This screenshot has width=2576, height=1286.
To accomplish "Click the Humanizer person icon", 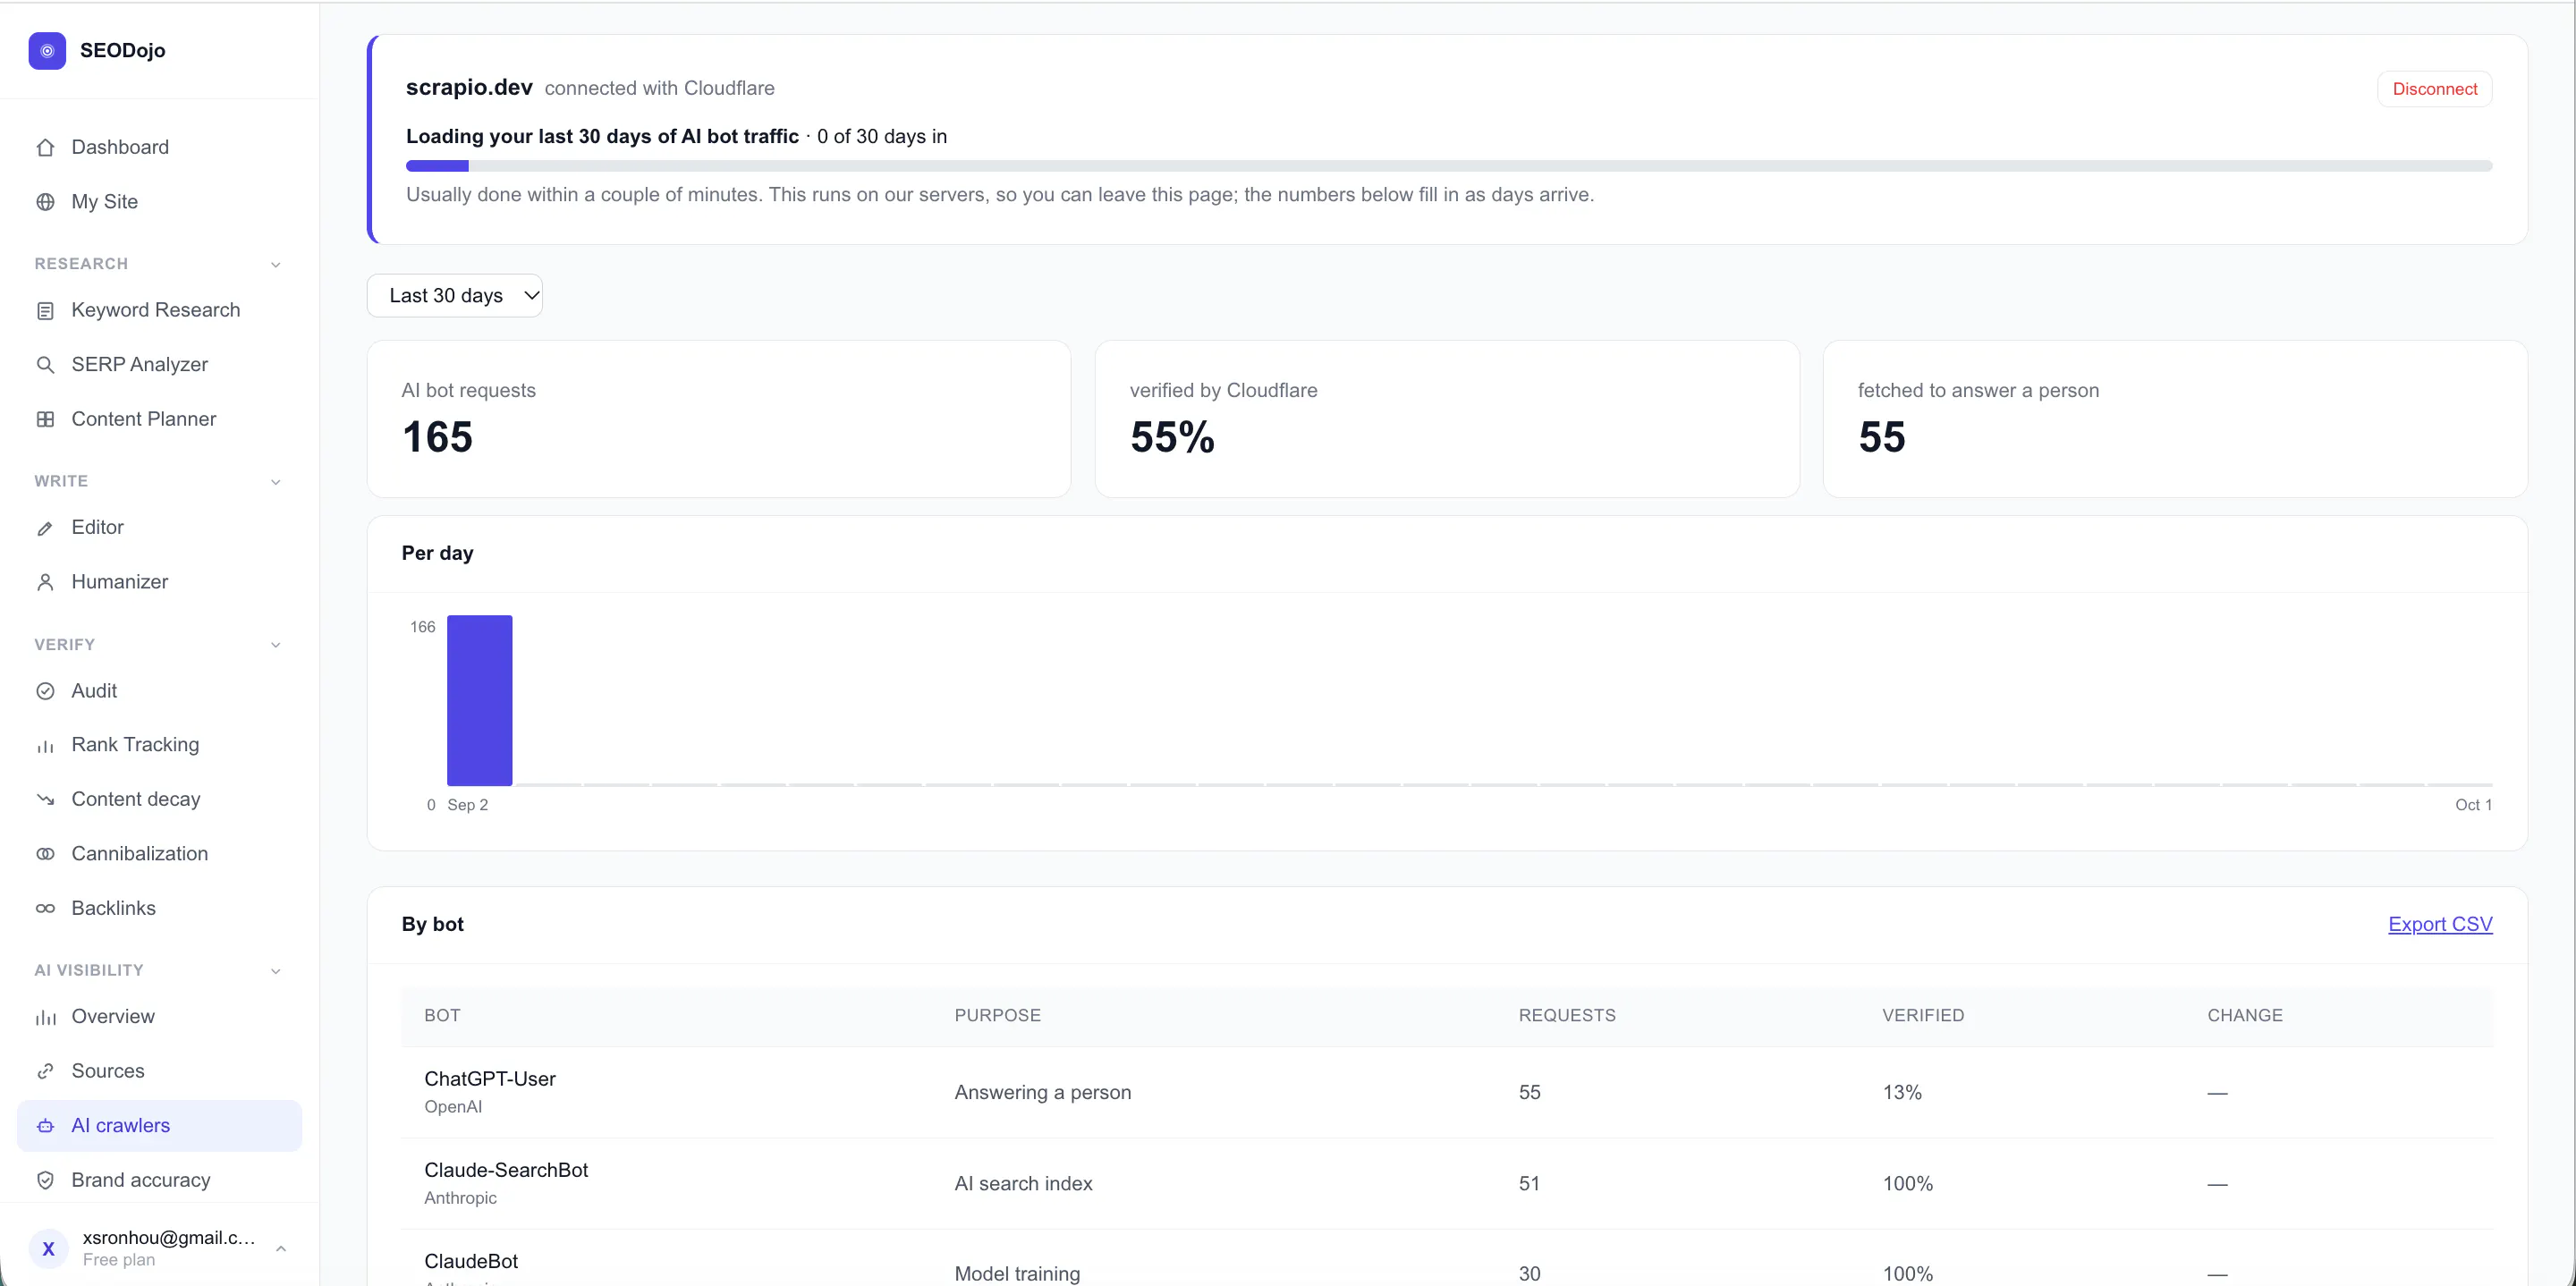I will pyautogui.click(x=45, y=582).
